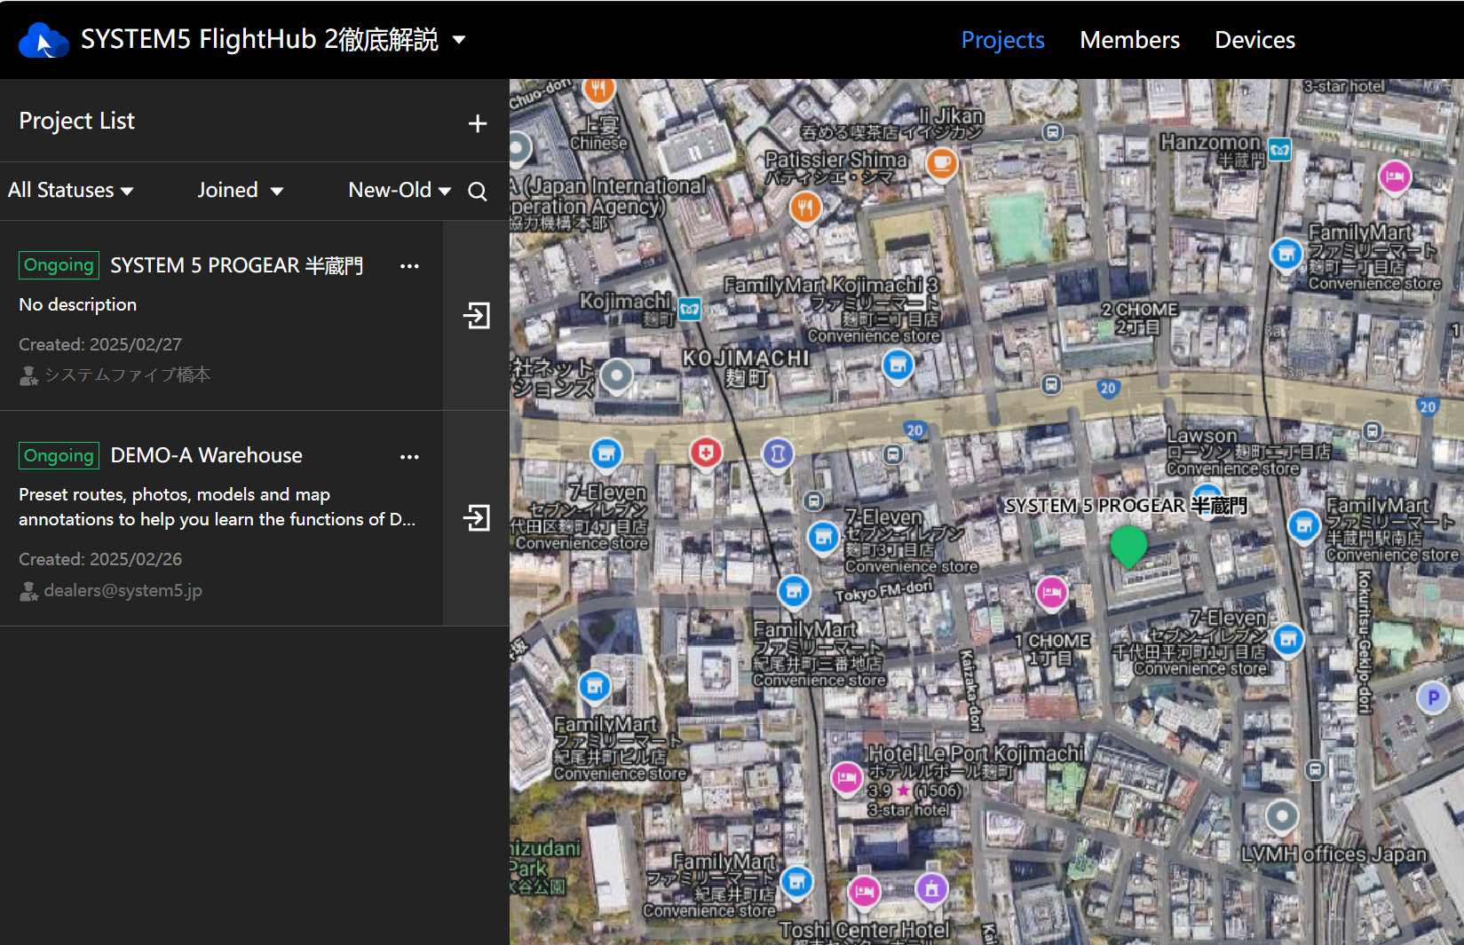Click the parking P marker on map
1464x945 pixels.
(1432, 697)
